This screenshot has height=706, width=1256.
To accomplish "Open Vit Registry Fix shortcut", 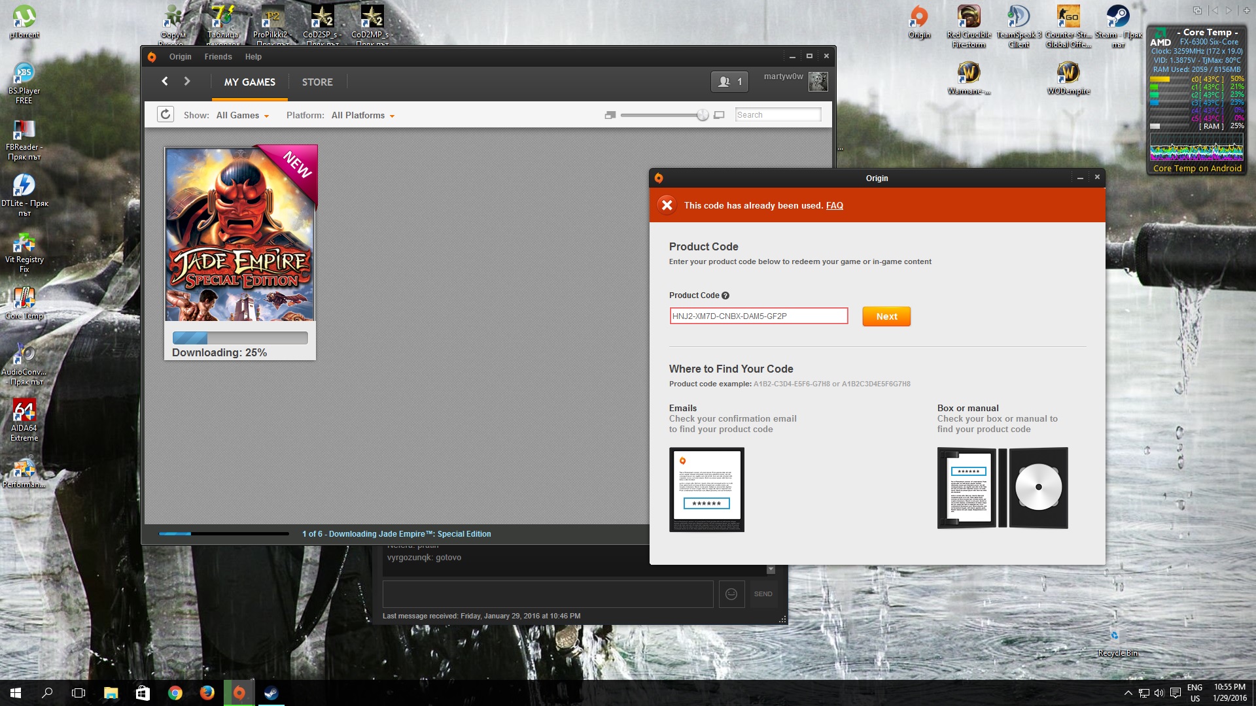I will coord(24,251).
